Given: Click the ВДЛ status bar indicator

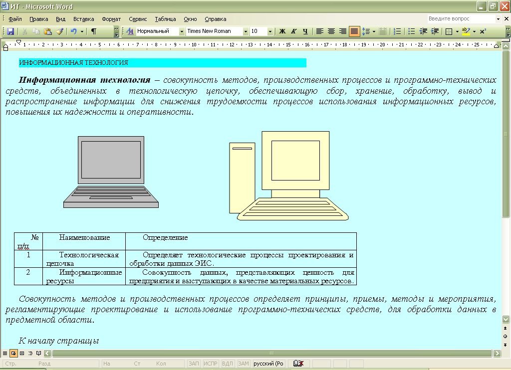Looking at the screenshot, I should tap(228, 364).
